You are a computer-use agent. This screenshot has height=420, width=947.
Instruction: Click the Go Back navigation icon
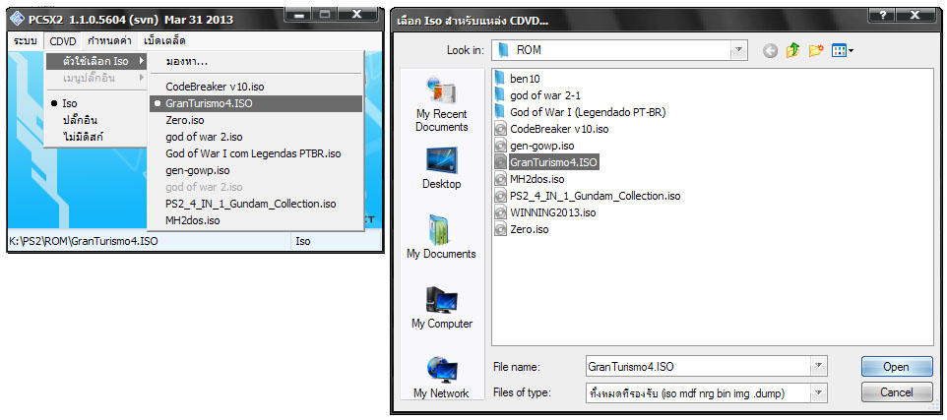pyautogui.click(x=771, y=50)
